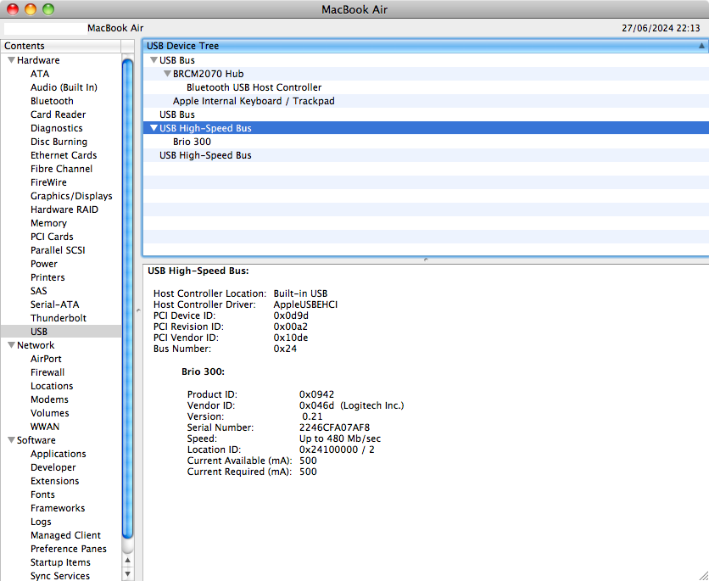Click serial number 2246CFA07AF8
709x581 pixels.
click(x=334, y=427)
